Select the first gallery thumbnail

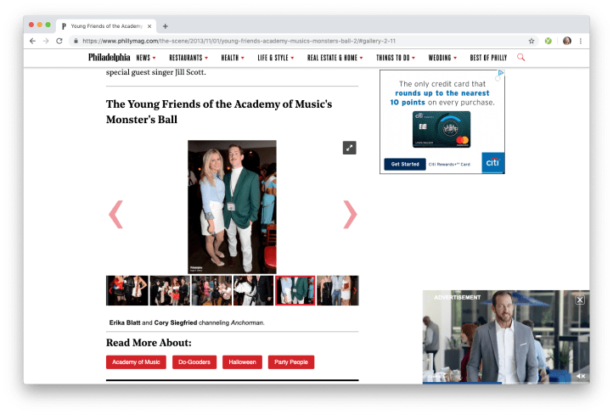[x=127, y=290]
